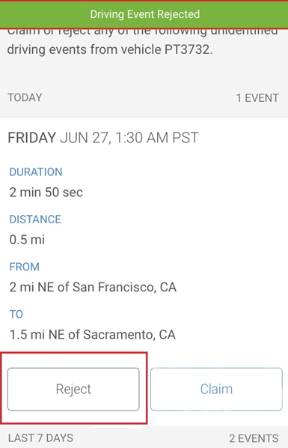Tap the vehicle PT3732 instruction text
Image resolution: width=288 pixels, height=448 pixels.
click(x=110, y=49)
